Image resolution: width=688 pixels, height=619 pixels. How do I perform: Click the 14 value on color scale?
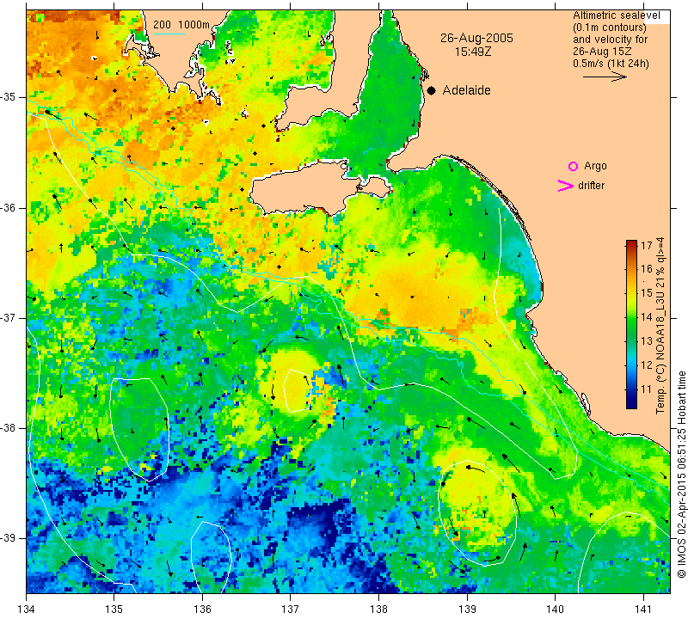point(647,317)
